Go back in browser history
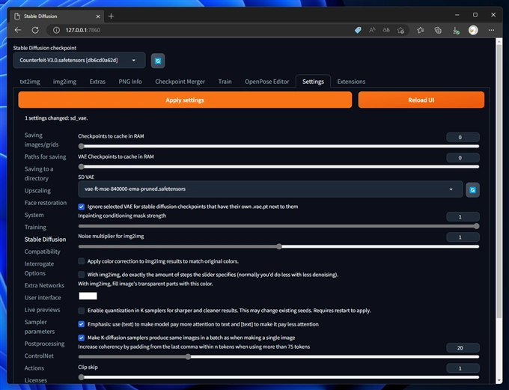Viewport: 509px width, 390px height. [x=18, y=30]
